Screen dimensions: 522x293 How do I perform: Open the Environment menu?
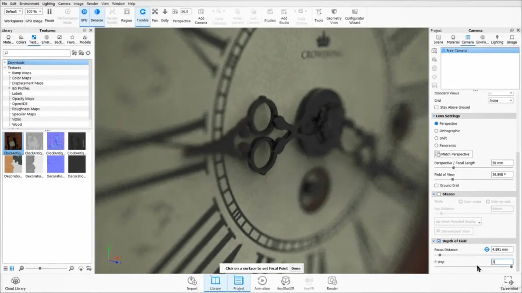(29, 3)
